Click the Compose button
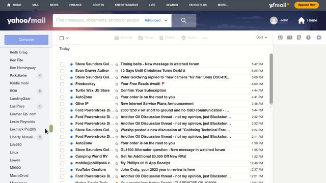 [26, 40]
